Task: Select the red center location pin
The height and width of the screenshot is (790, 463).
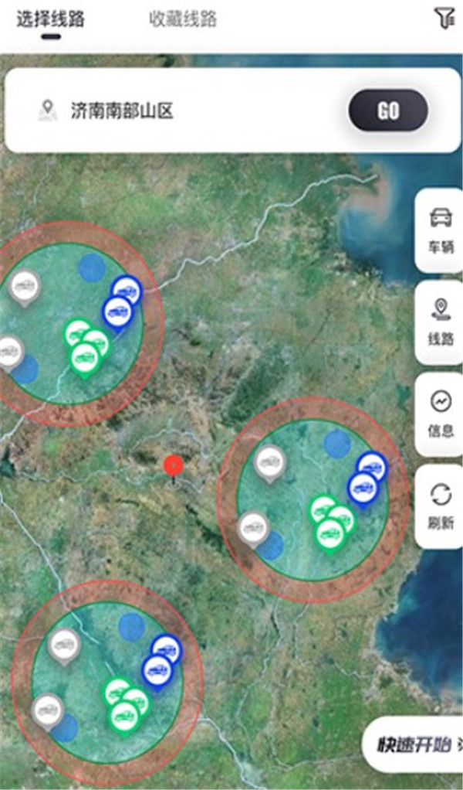Action: pos(174,466)
